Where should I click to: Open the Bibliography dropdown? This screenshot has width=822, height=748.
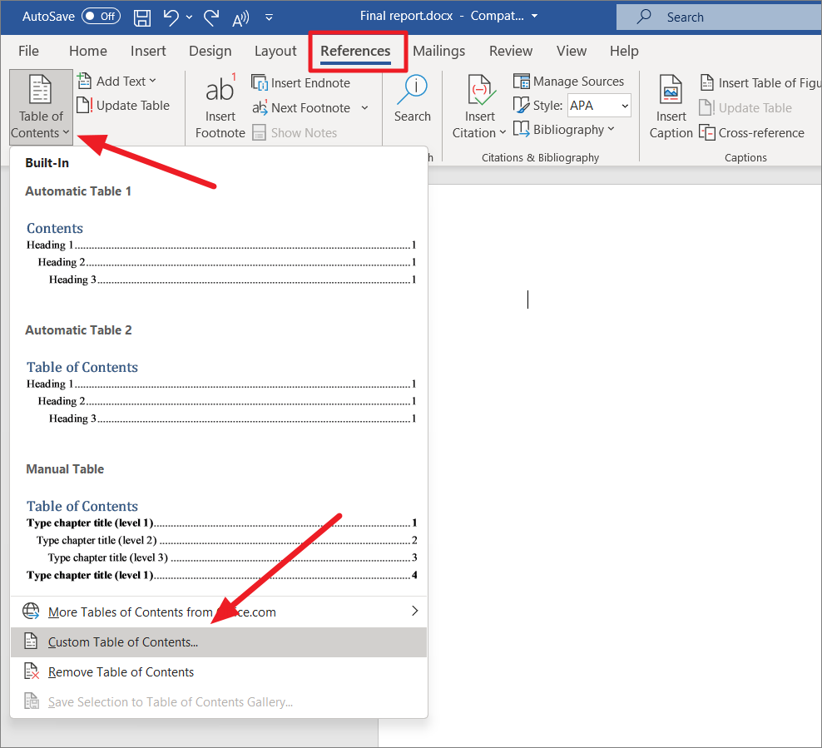pos(565,130)
